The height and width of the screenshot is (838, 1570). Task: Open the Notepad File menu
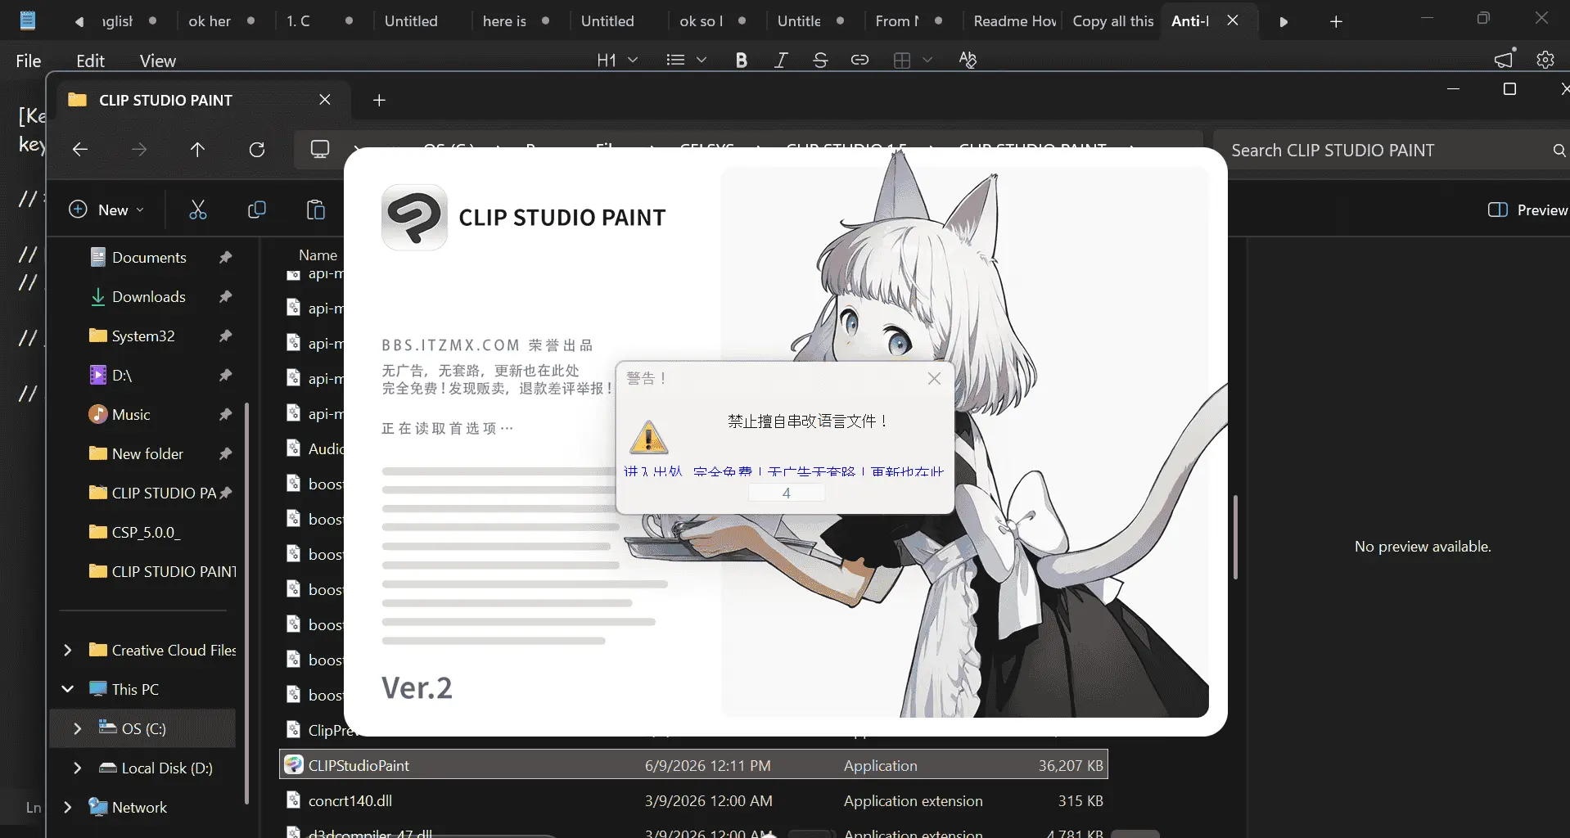(29, 61)
